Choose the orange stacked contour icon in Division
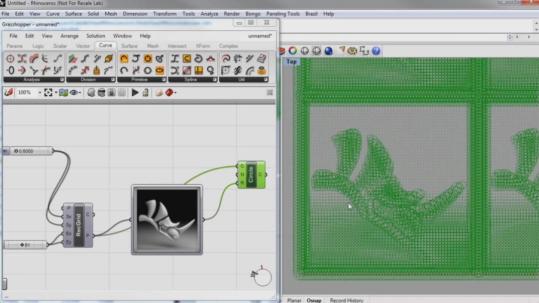 point(109,59)
